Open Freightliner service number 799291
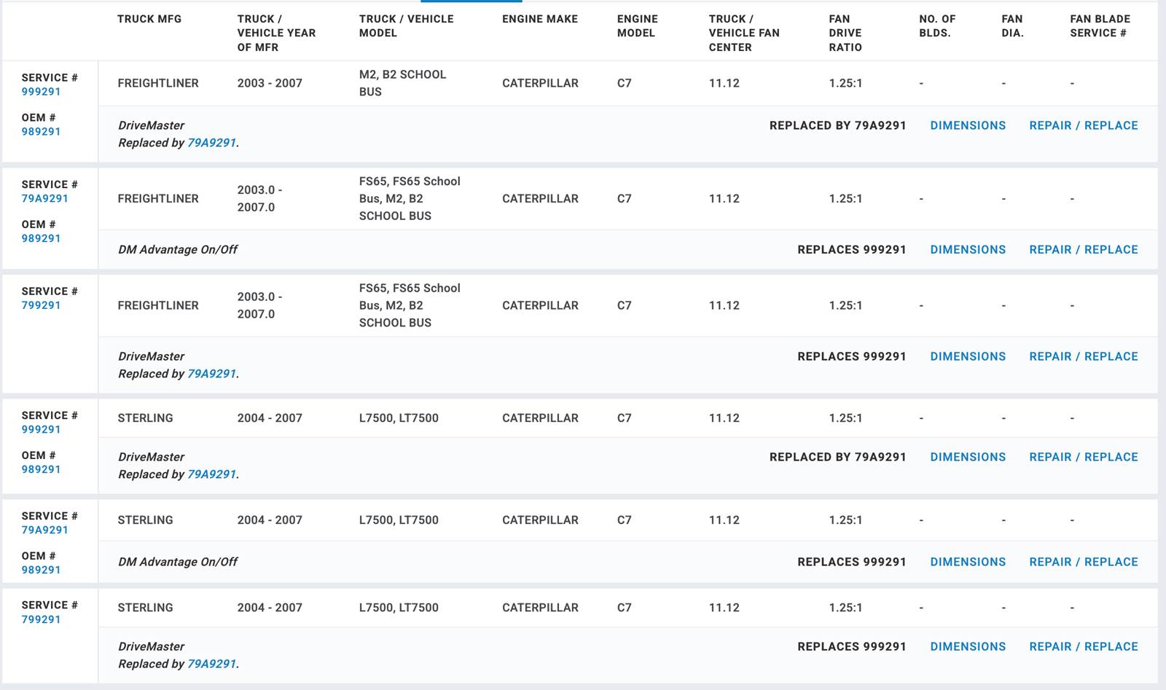Screen dimensions: 1166x690 [41, 305]
